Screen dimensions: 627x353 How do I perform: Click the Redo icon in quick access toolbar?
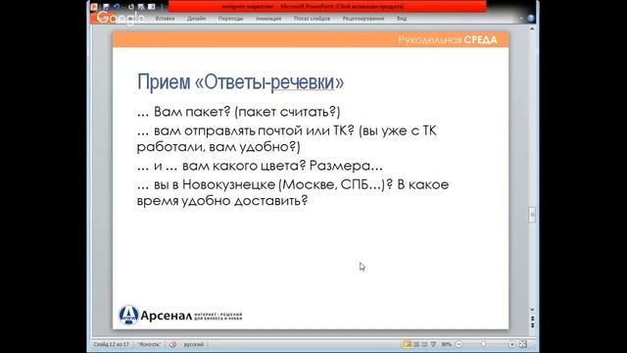tap(131, 7)
